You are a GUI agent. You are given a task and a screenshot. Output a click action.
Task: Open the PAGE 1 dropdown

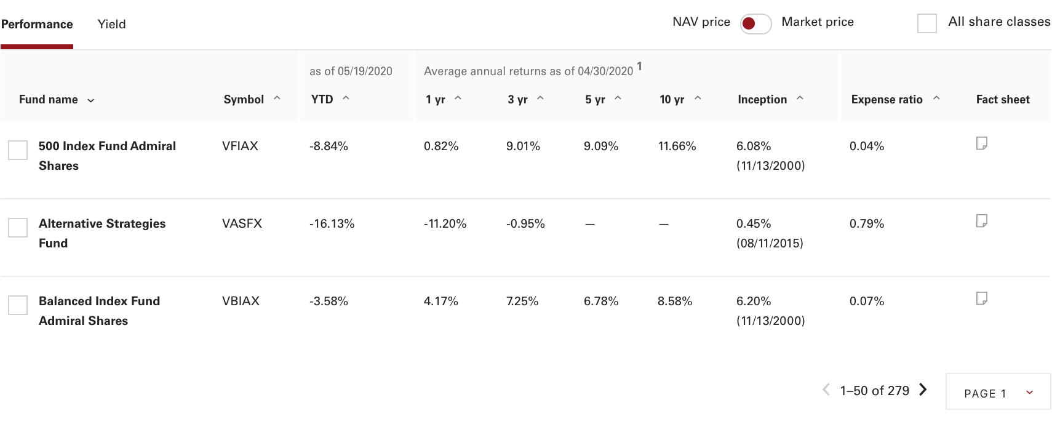point(998,392)
